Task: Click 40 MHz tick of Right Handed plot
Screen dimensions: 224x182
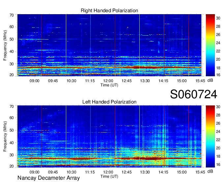Action: coord(12,51)
